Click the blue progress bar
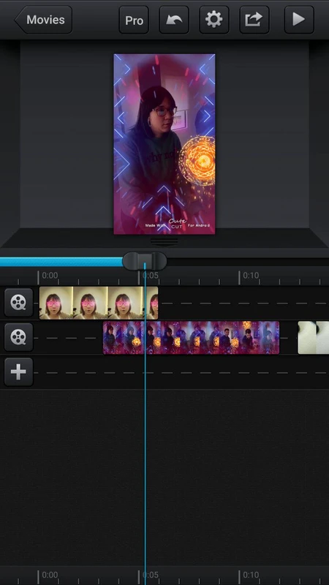Viewport: 329px width, 585px height. click(x=61, y=262)
